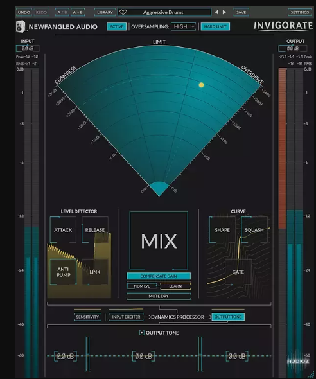This screenshot has width=316, height=379.
Task: Click the large MIX control
Action: 159,240
